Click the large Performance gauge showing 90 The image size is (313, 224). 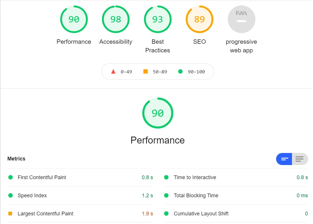tap(158, 113)
